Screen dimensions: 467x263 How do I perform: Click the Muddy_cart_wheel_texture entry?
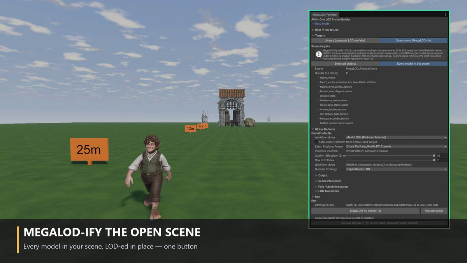pos(334,118)
